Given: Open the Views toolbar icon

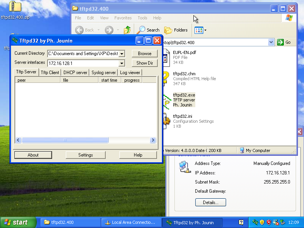Looking at the screenshot, I should click(x=199, y=30).
